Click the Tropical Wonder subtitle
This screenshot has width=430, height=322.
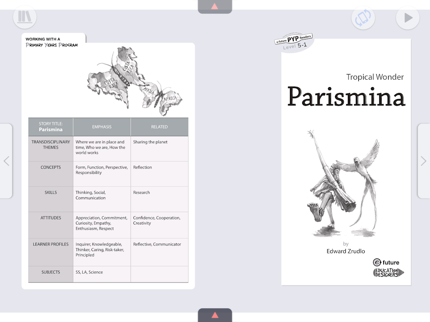tap(375, 77)
